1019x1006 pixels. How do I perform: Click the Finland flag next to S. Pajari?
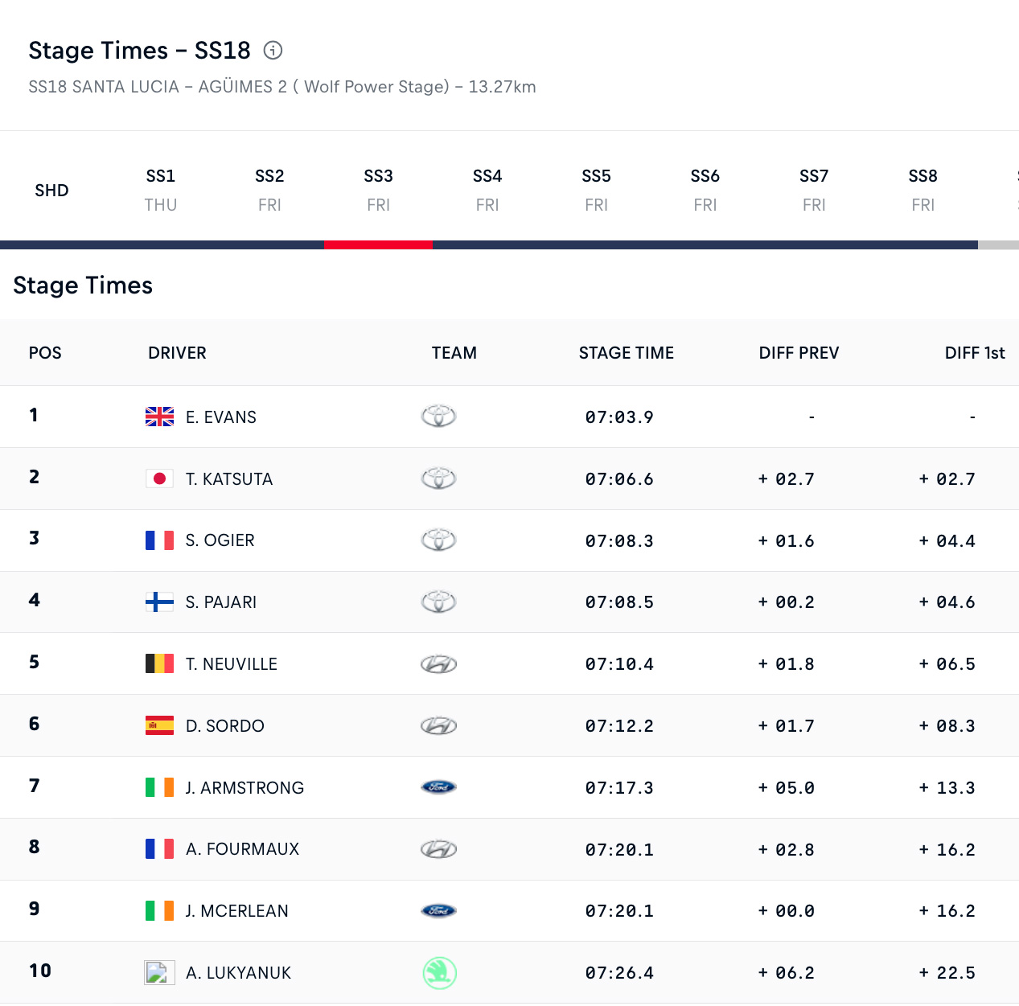[x=159, y=602]
